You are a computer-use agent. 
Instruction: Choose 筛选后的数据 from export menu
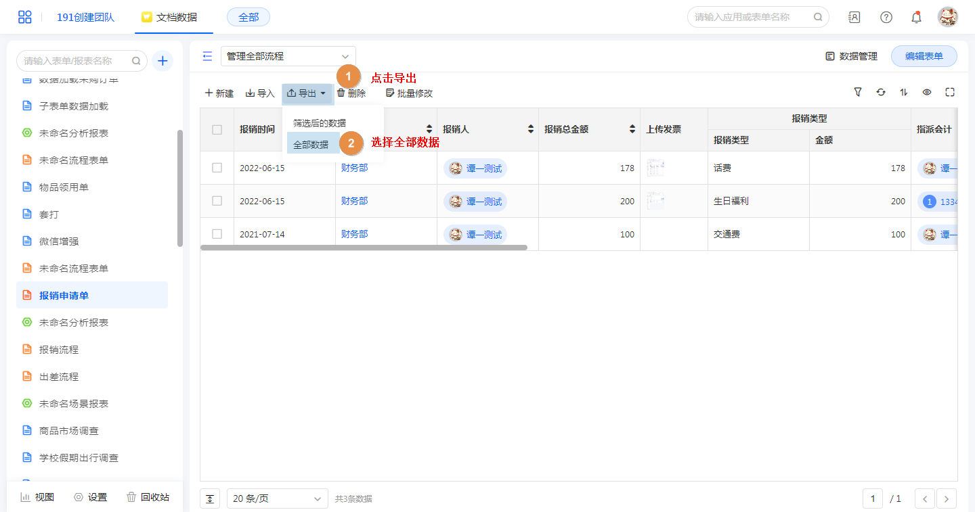tap(319, 123)
